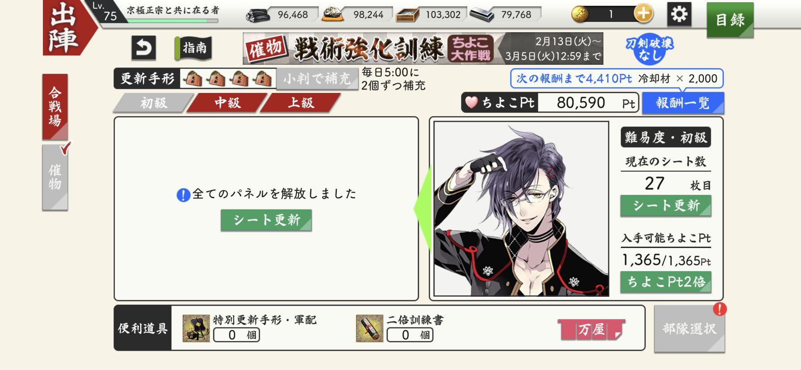Tap the back arrow icon

[143, 48]
